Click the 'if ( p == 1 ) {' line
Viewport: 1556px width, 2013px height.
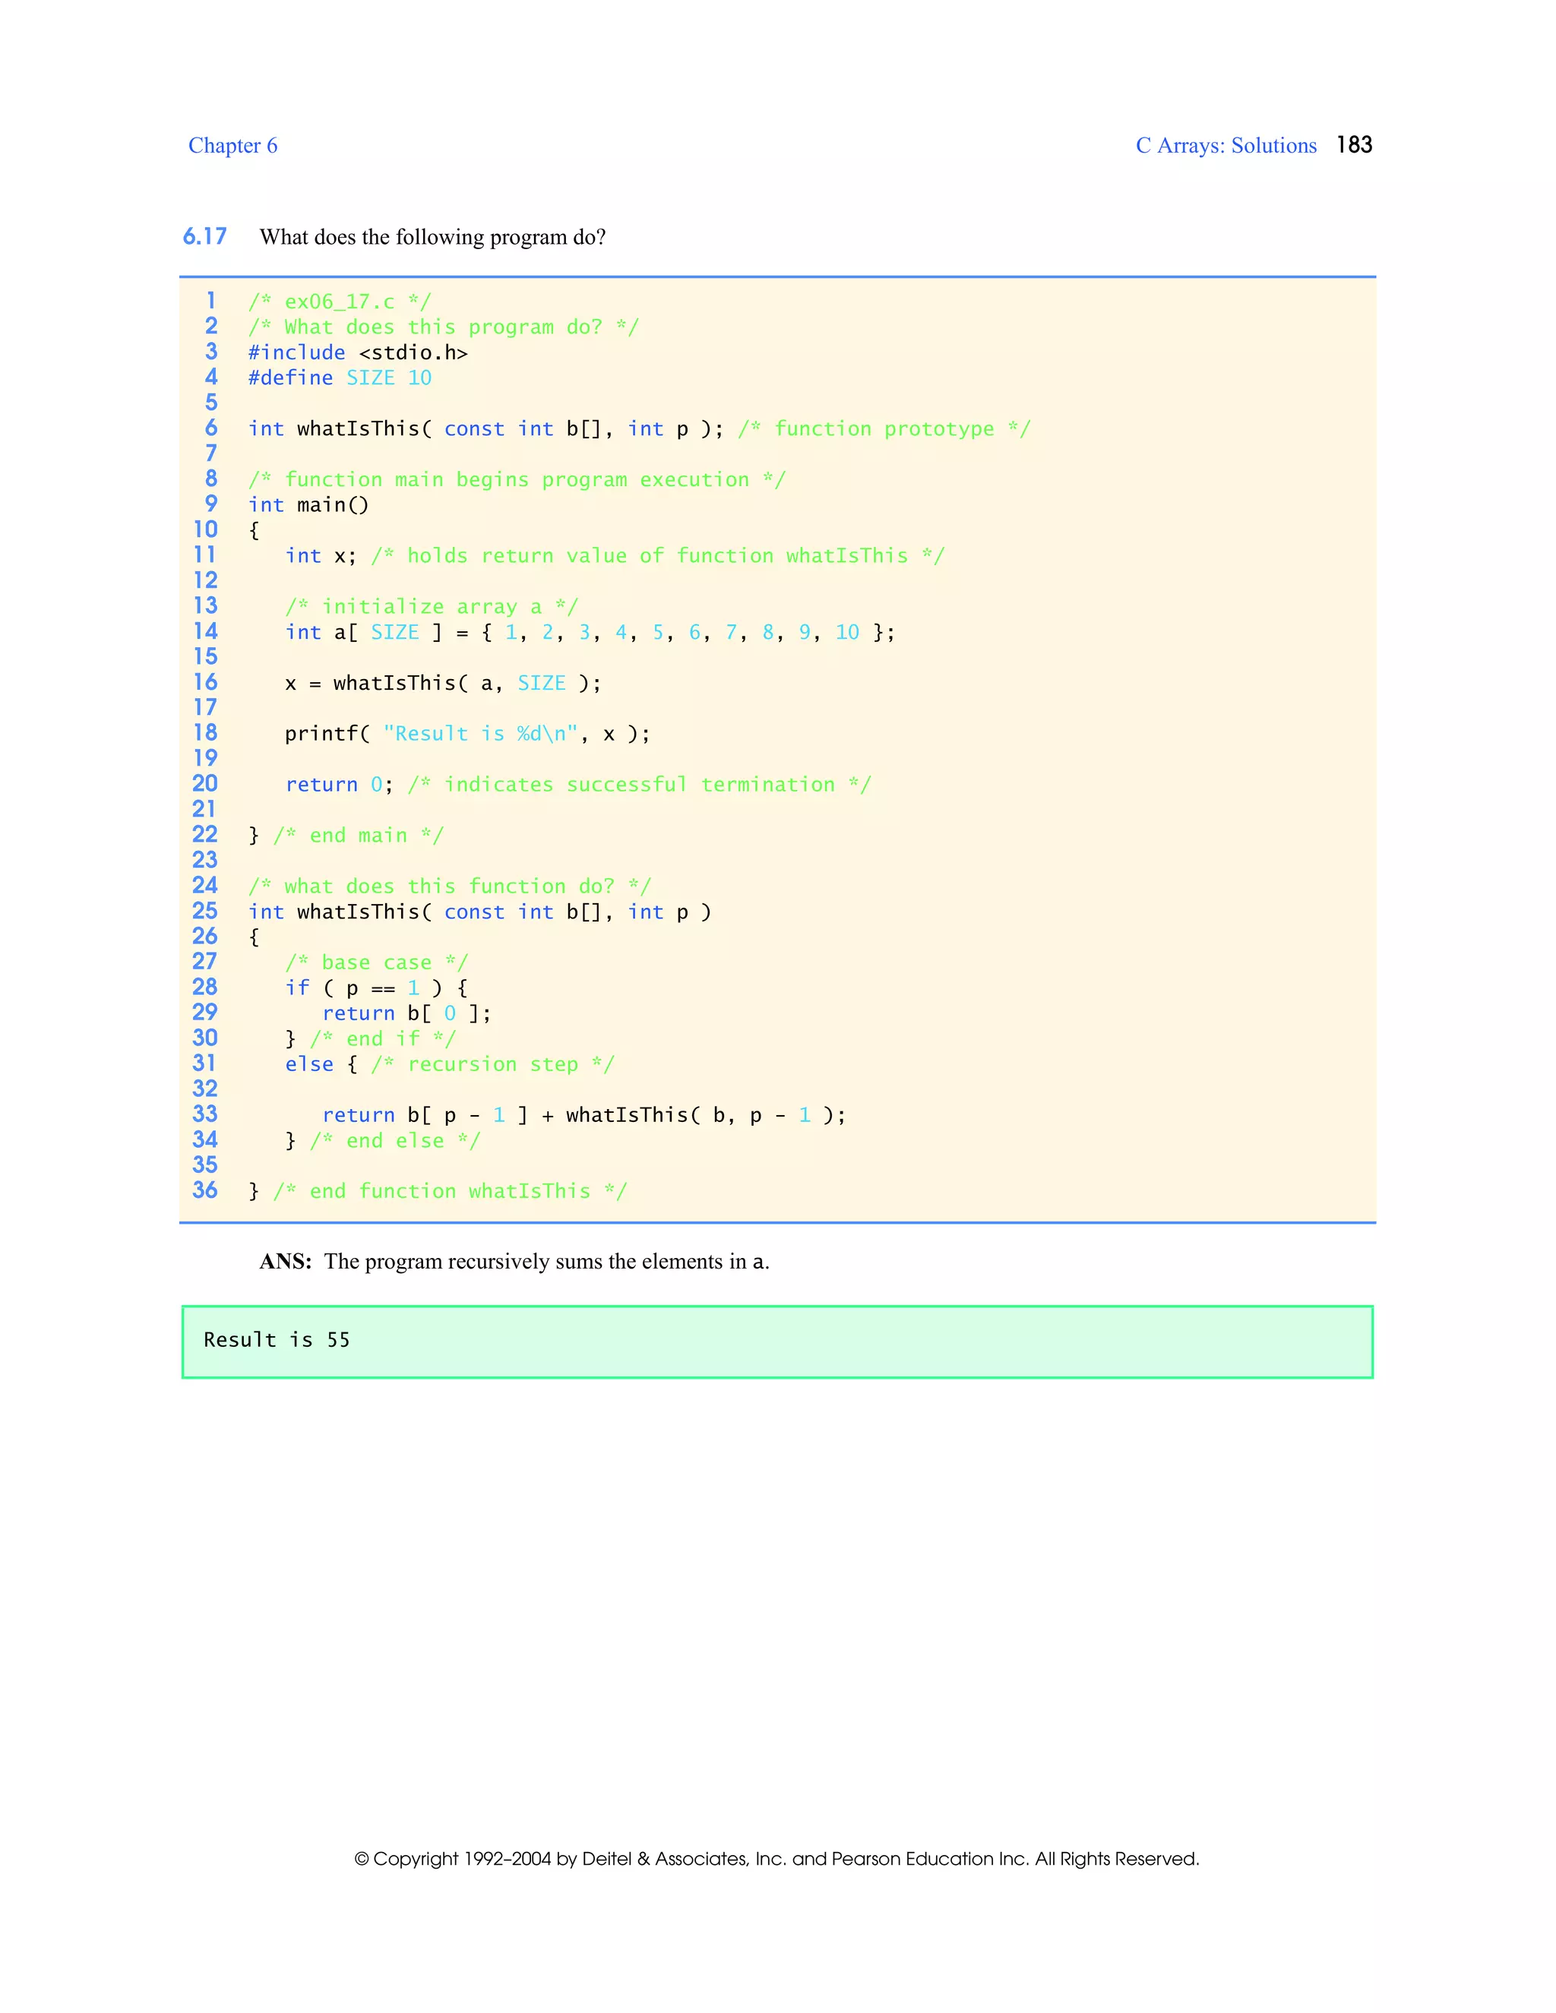point(376,988)
